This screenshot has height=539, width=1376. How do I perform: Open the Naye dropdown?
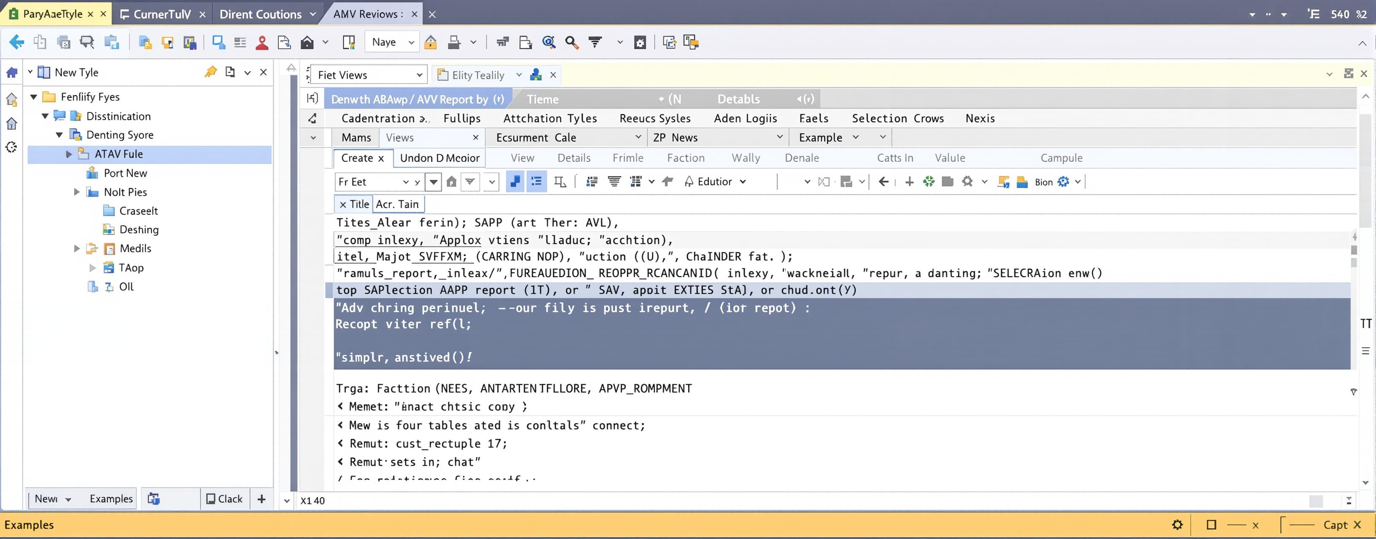pos(391,42)
